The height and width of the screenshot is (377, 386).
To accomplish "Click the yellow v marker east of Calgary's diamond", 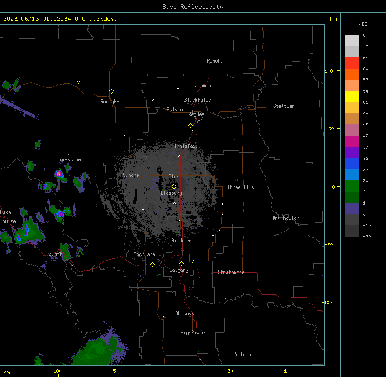I will tap(192, 261).
